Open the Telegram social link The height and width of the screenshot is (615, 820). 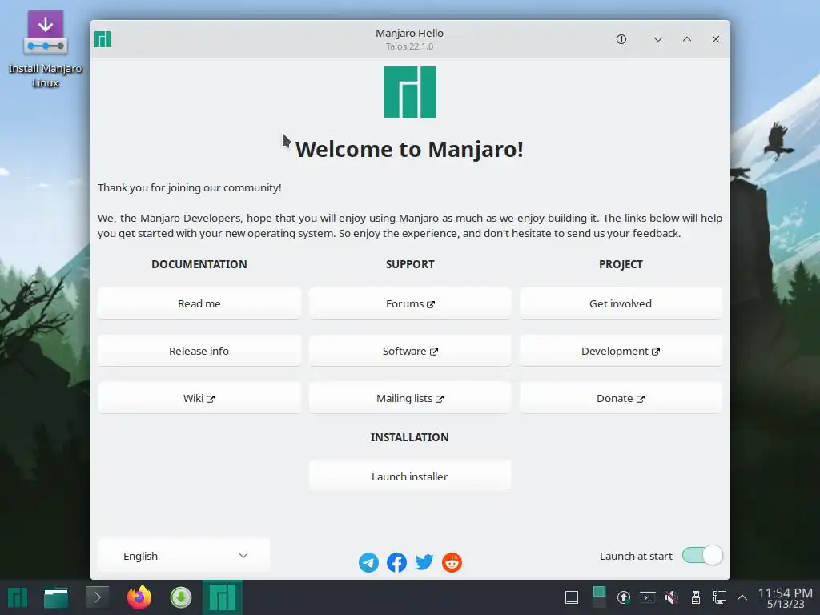tap(368, 562)
